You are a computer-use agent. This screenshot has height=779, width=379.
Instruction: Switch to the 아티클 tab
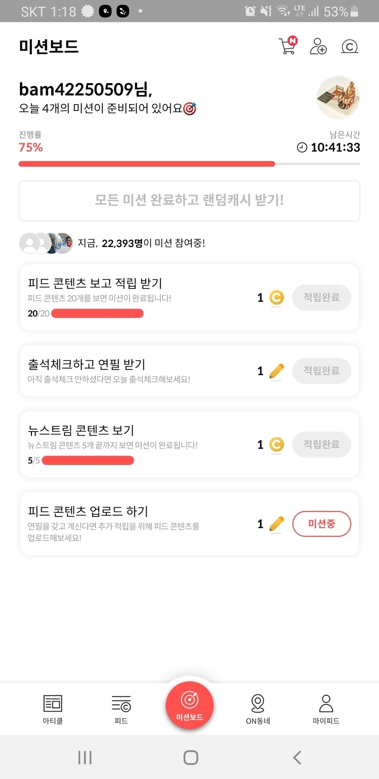[x=53, y=709]
